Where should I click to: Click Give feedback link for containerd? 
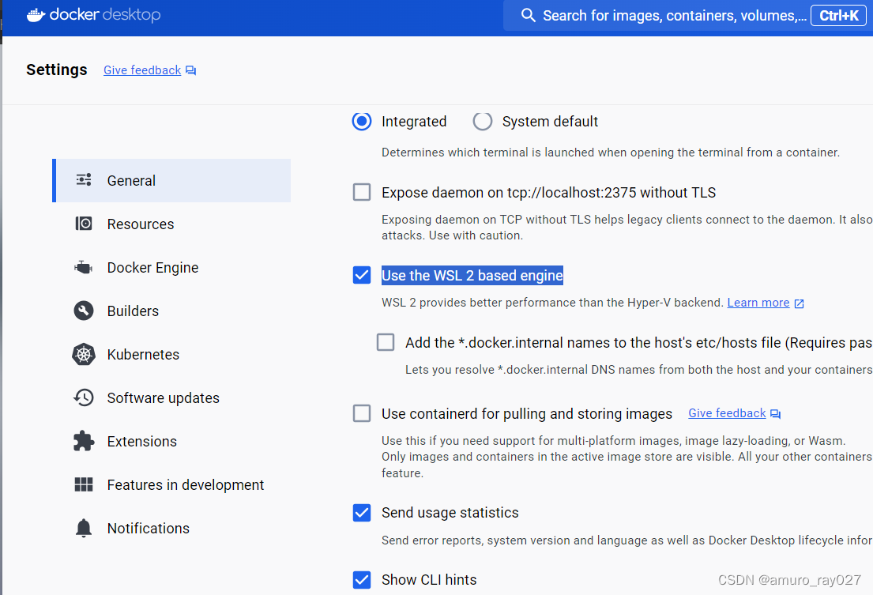(727, 413)
